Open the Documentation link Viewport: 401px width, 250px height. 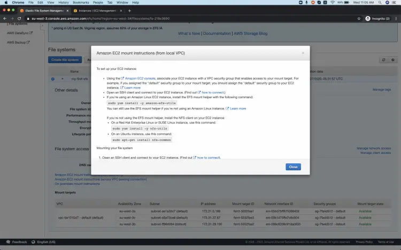click(x=217, y=34)
